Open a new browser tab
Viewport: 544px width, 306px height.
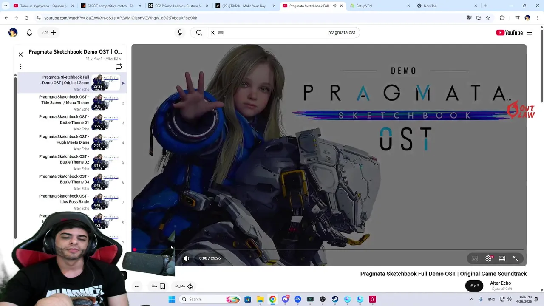pos(486,6)
